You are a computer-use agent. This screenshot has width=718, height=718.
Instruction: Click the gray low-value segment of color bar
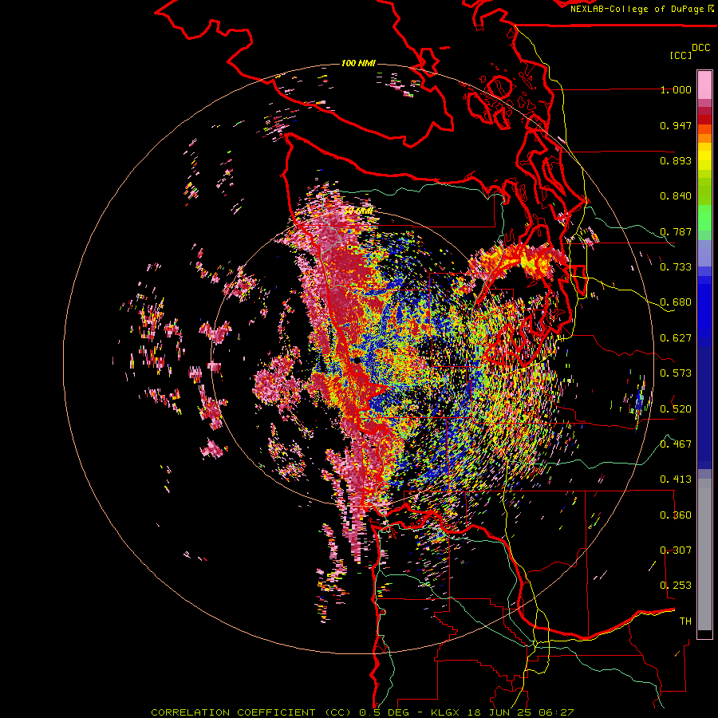click(x=704, y=554)
